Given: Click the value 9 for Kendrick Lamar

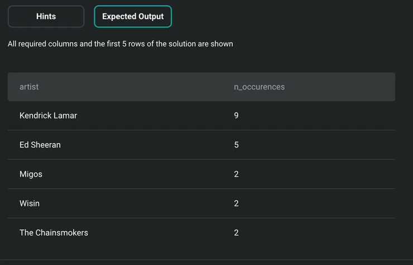Looking at the screenshot, I should coord(237,116).
